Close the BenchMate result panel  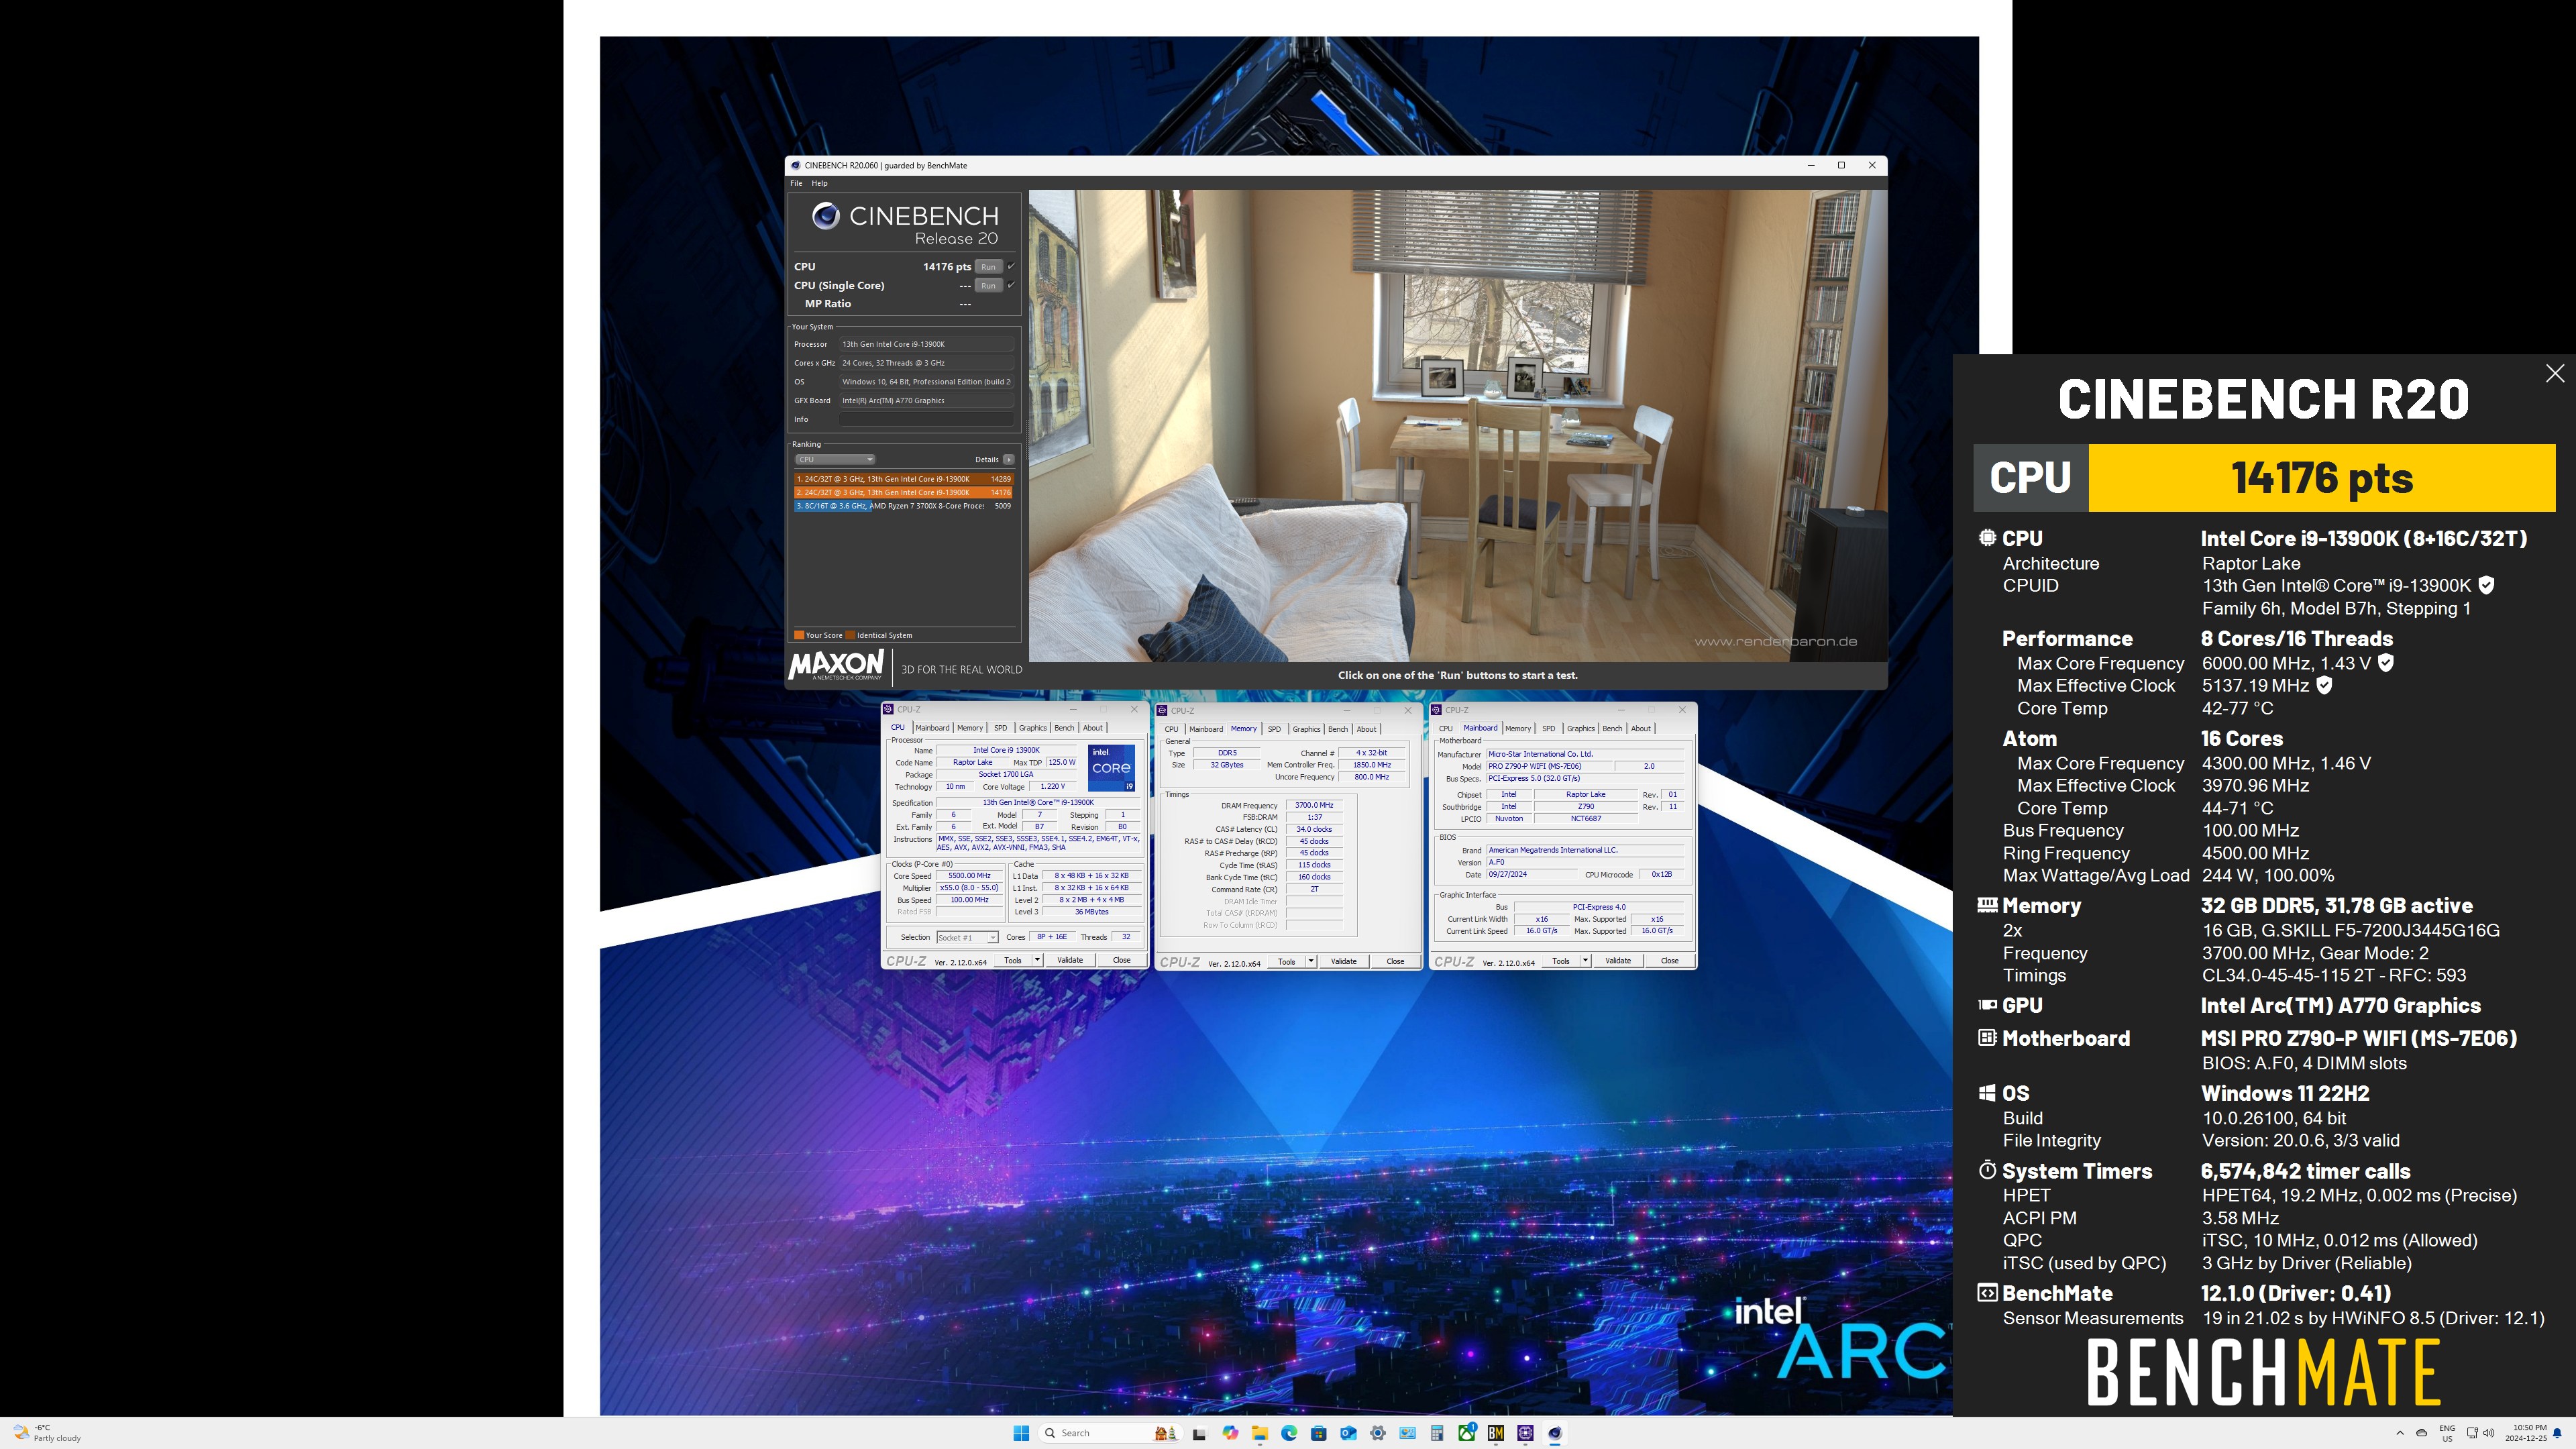point(2555,373)
